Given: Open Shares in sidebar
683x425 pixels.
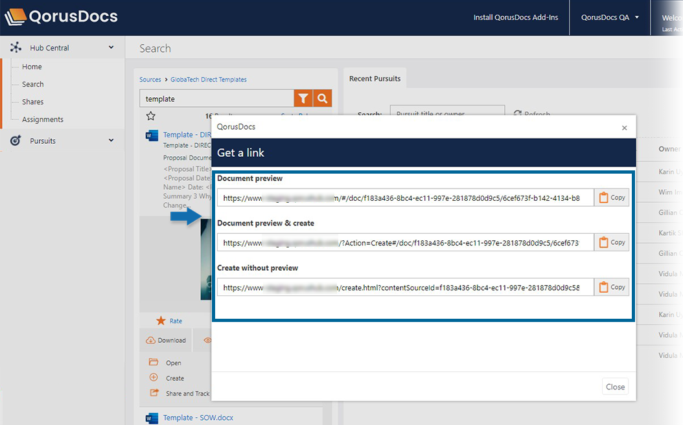Looking at the screenshot, I should coord(32,102).
